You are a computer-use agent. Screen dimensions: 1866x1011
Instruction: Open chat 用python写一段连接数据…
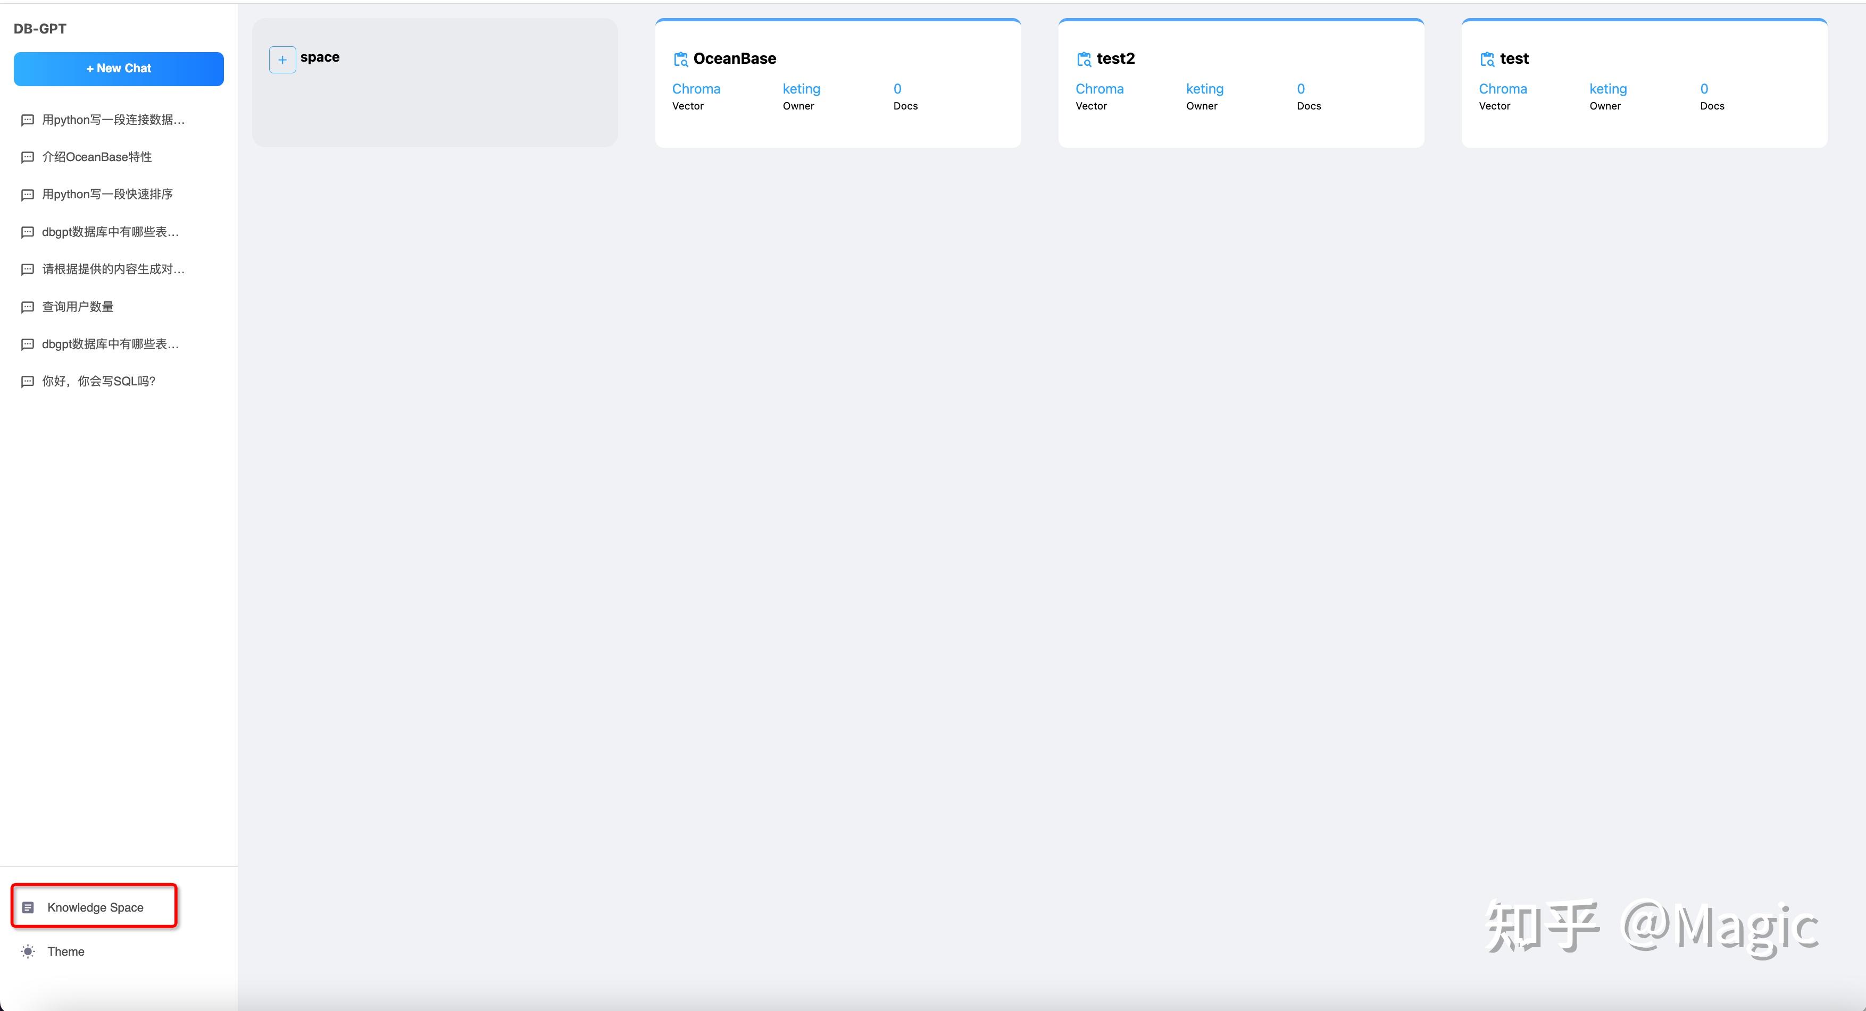113,120
